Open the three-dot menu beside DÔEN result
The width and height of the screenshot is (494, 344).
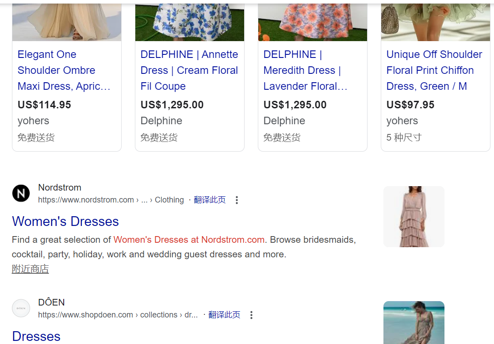pos(251,315)
